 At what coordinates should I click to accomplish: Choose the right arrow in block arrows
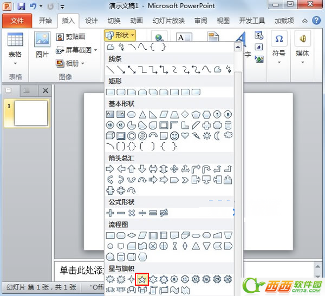(x=110, y=169)
